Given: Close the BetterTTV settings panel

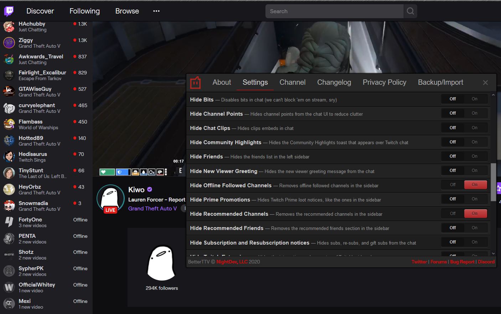Looking at the screenshot, I should (485, 83).
